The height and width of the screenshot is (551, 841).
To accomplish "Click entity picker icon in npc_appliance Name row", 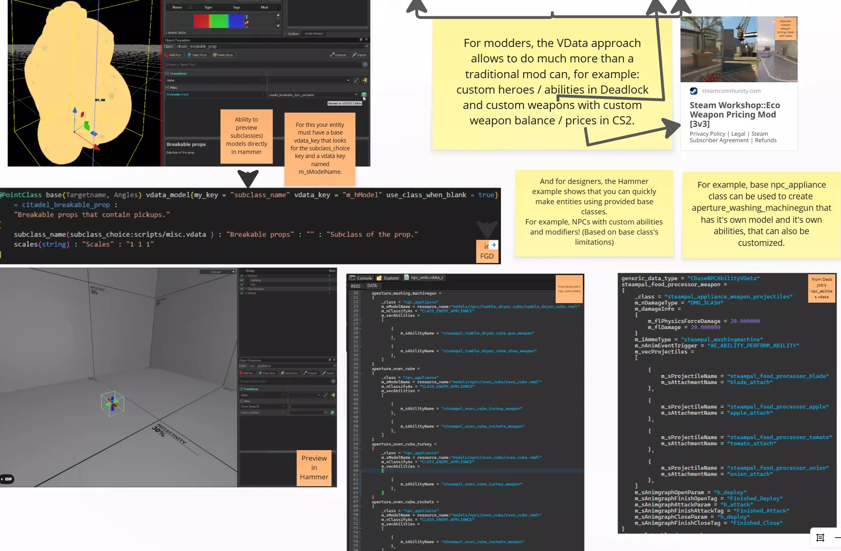I will pos(333,395).
